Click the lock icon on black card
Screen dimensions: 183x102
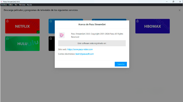point(51,38)
